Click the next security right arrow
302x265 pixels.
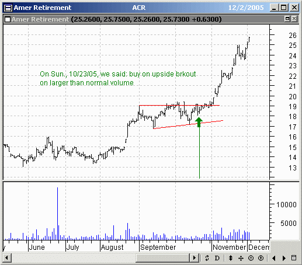point(284,258)
